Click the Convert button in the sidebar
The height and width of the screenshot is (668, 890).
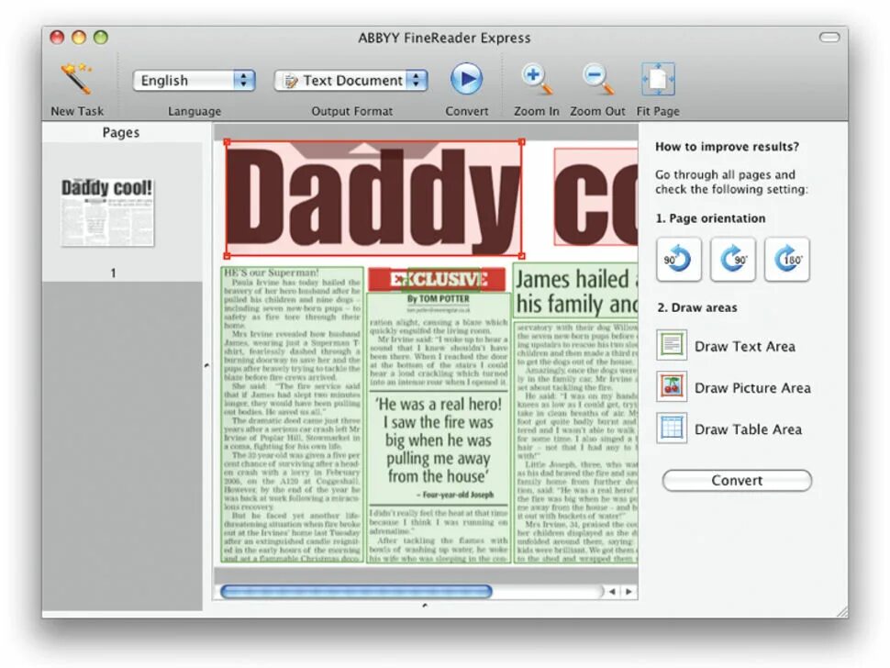737,480
